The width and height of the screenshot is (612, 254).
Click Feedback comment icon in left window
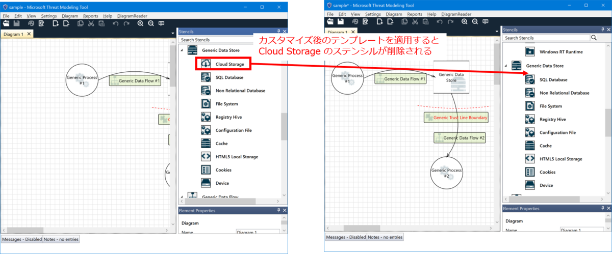[x=161, y=23]
